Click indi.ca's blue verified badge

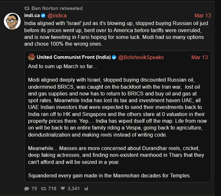43,15
